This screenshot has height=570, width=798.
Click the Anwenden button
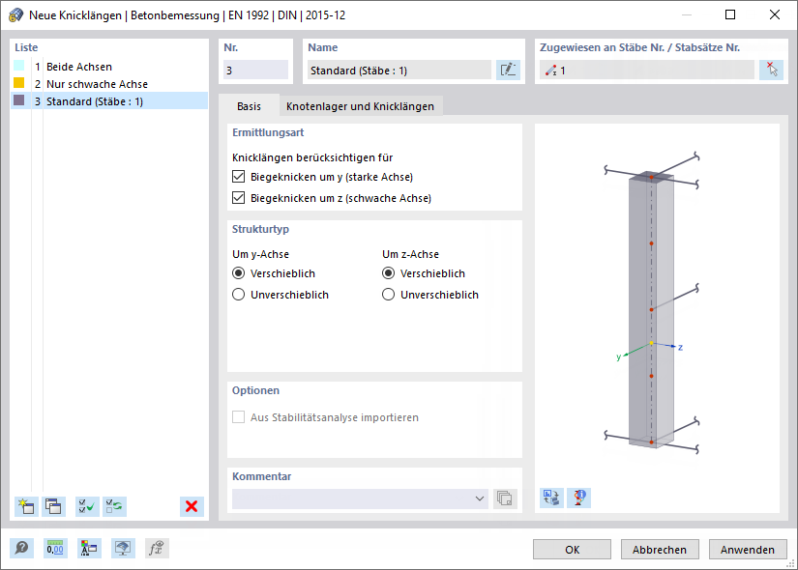(x=747, y=549)
